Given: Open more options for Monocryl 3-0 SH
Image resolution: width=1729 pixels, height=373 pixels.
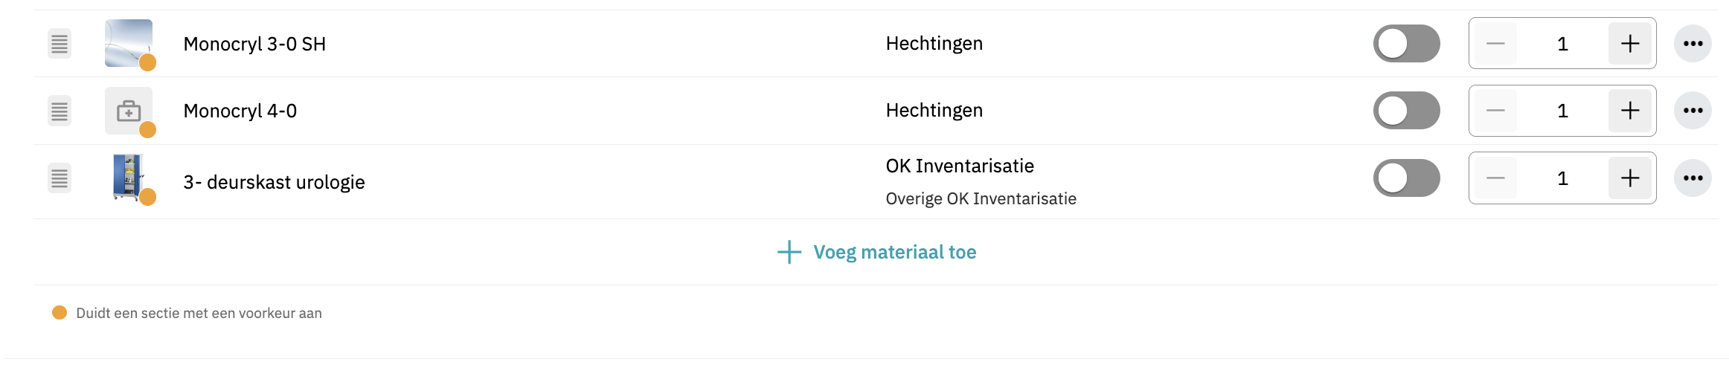Looking at the screenshot, I should coord(1693,44).
